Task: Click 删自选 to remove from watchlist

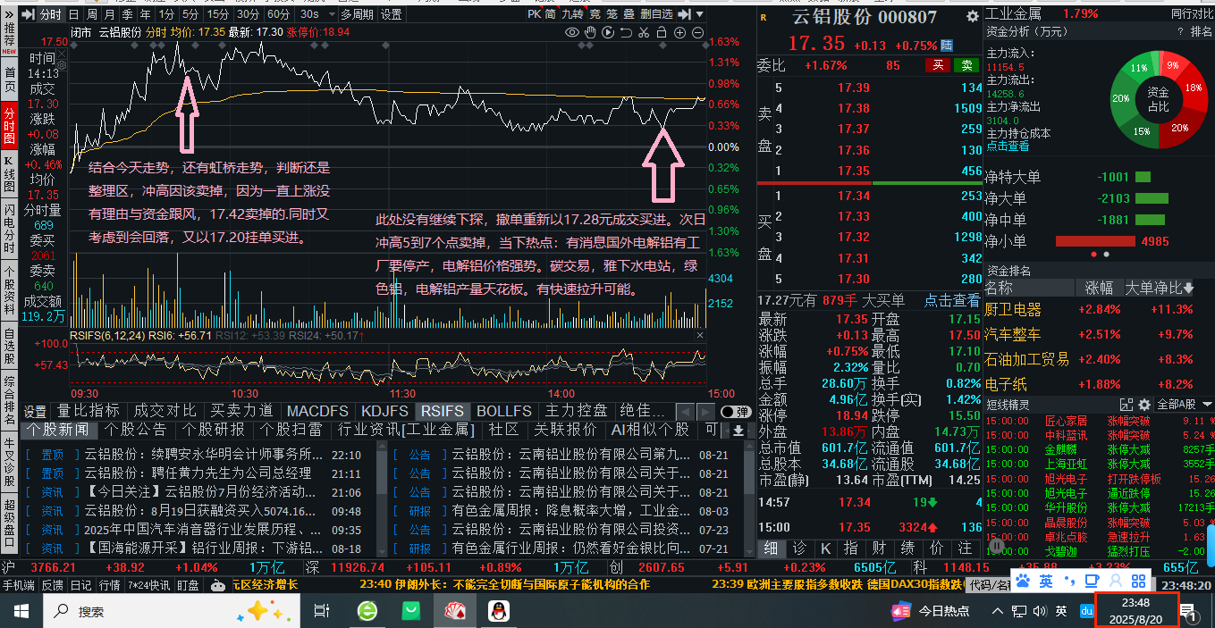Action: pos(657,14)
